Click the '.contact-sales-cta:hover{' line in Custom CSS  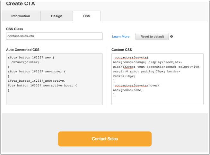[136, 86]
